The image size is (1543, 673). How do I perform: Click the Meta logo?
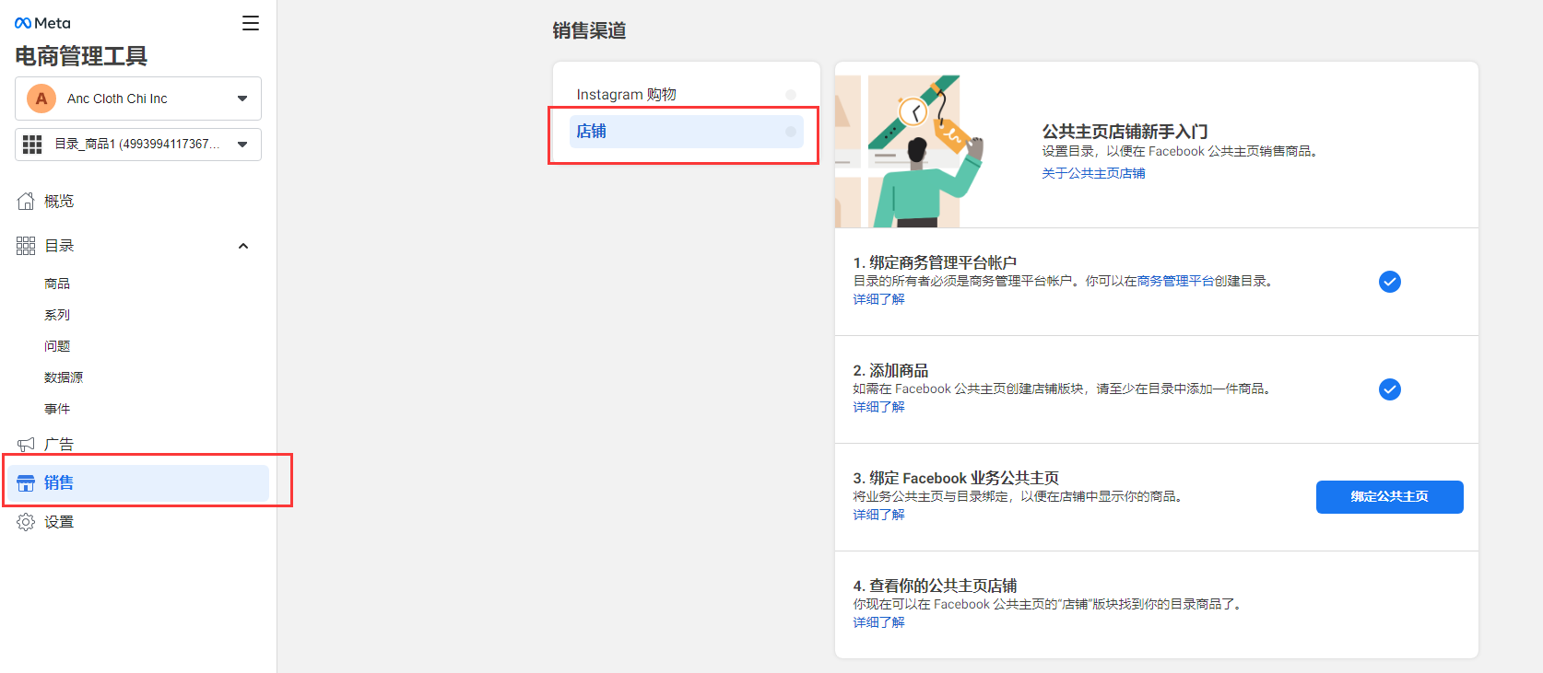pyautogui.click(x=42, y=23)
